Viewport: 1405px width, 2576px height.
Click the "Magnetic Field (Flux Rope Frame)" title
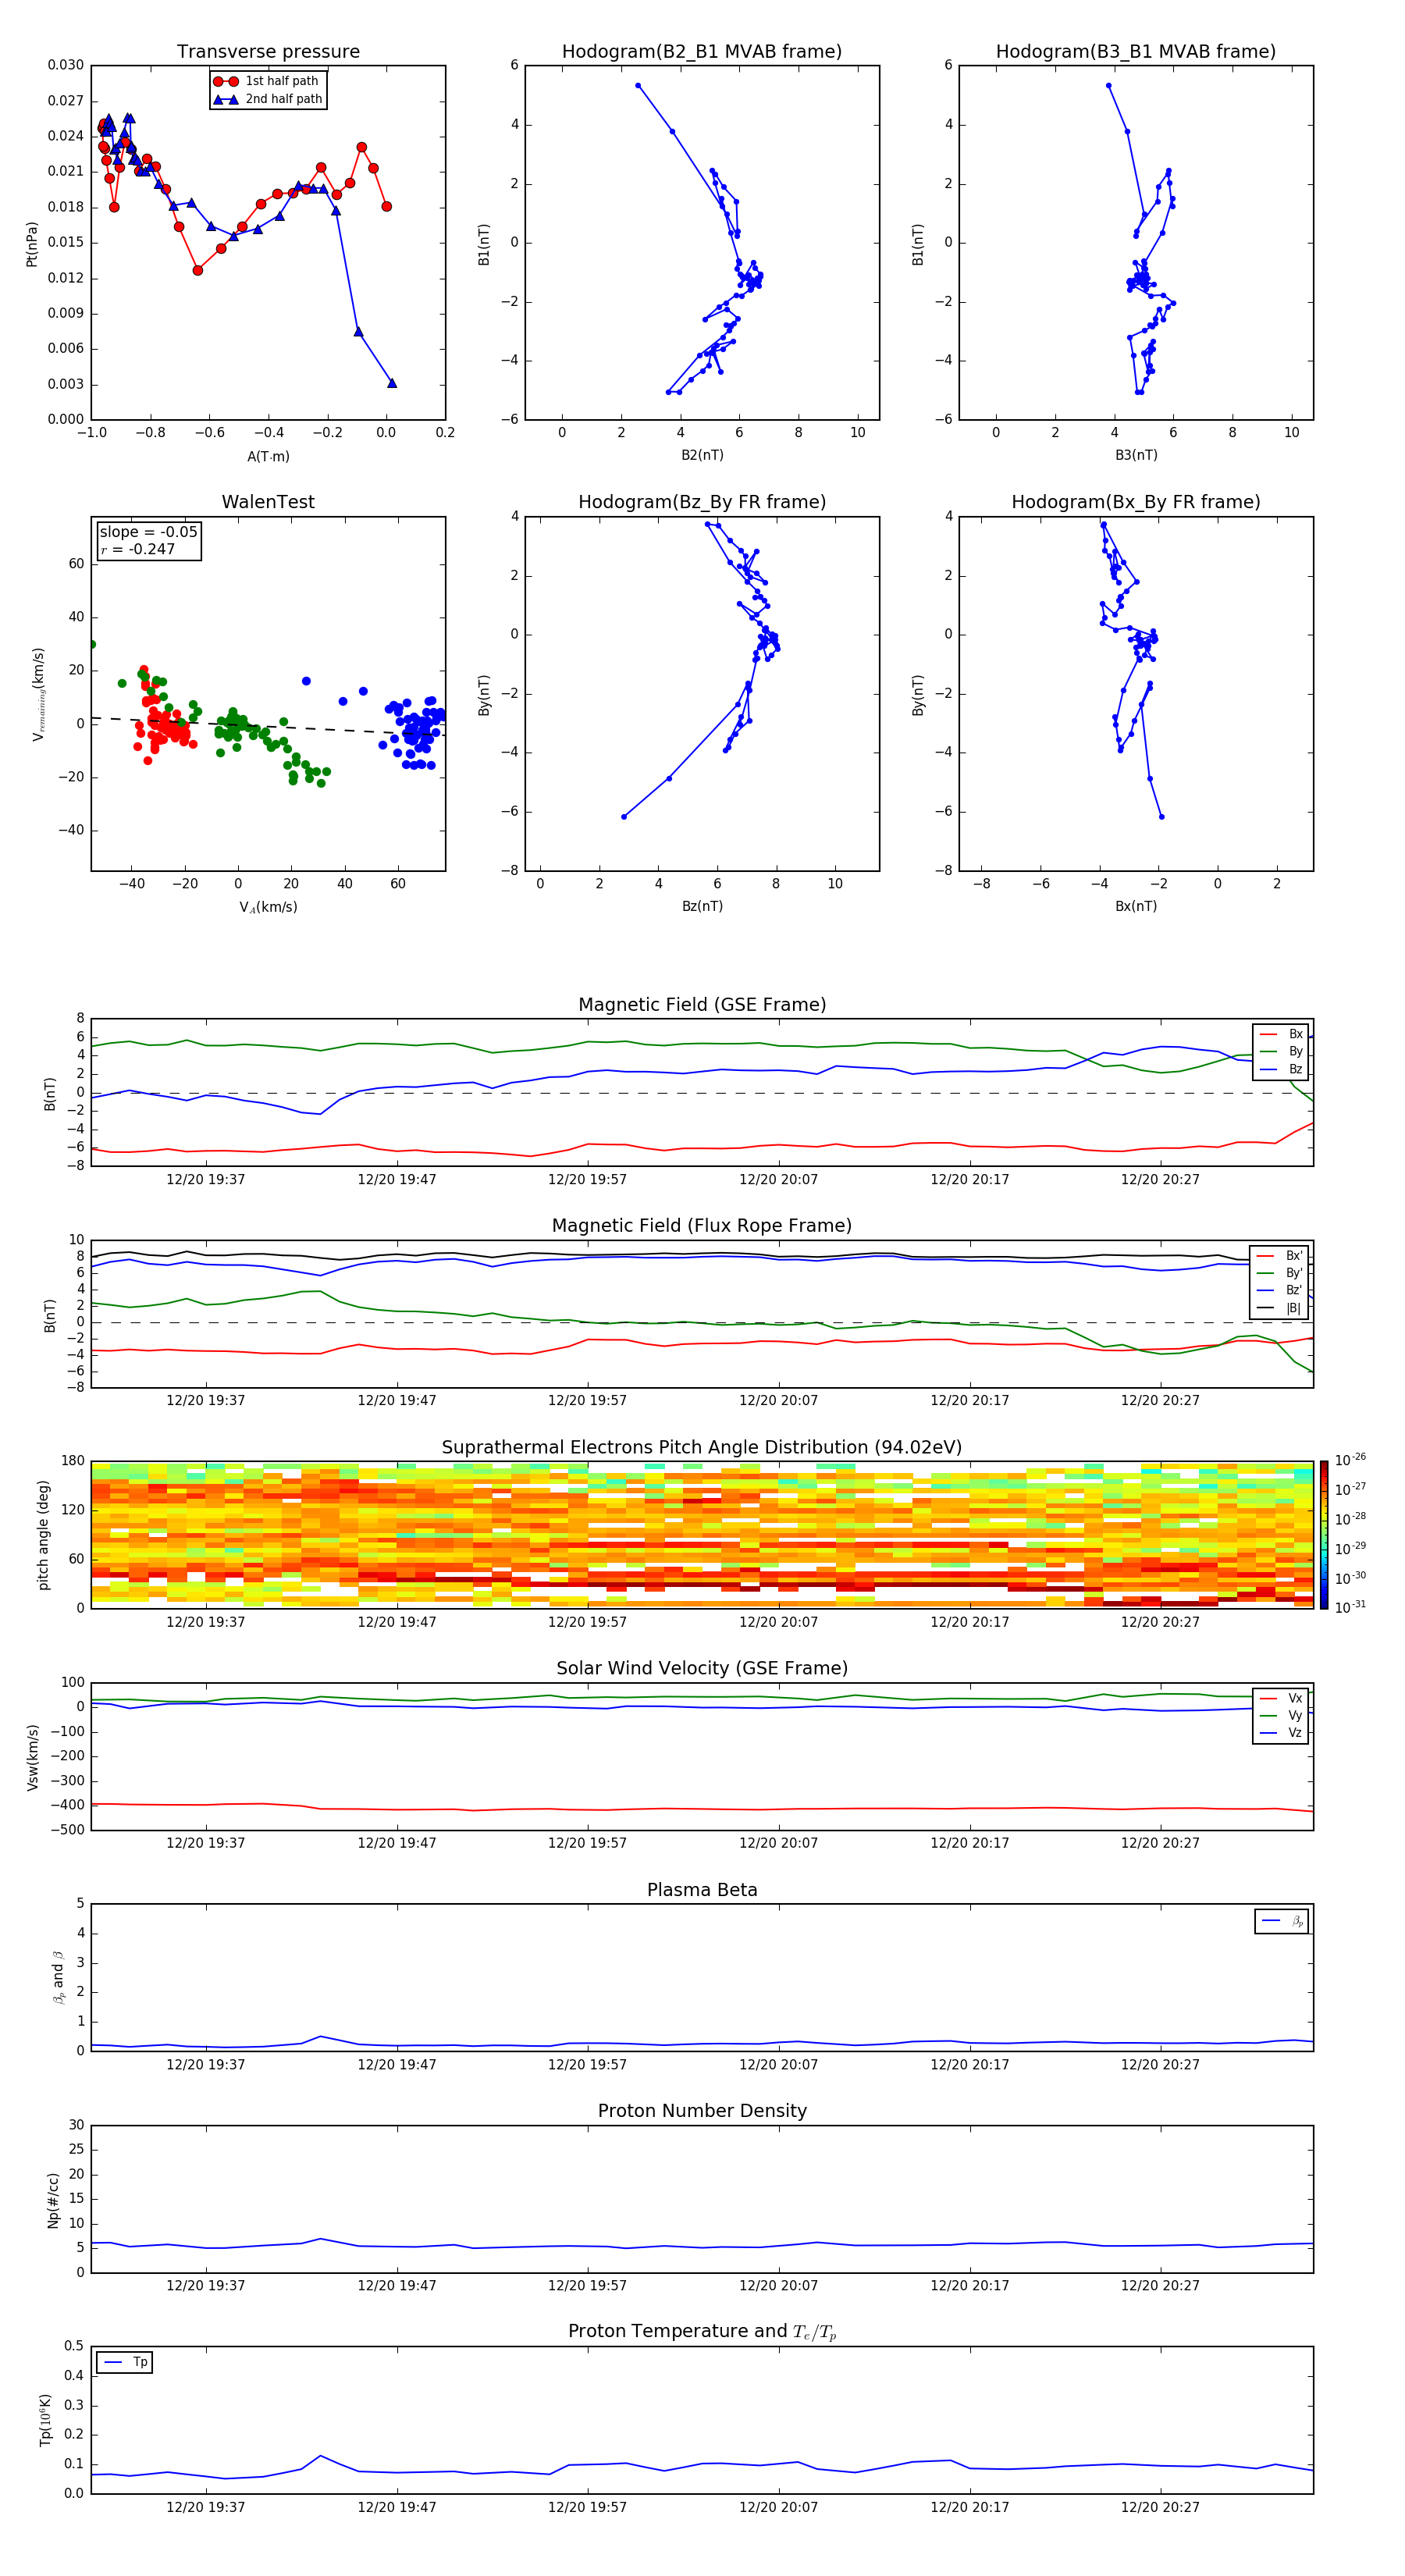coord(702,1226)
